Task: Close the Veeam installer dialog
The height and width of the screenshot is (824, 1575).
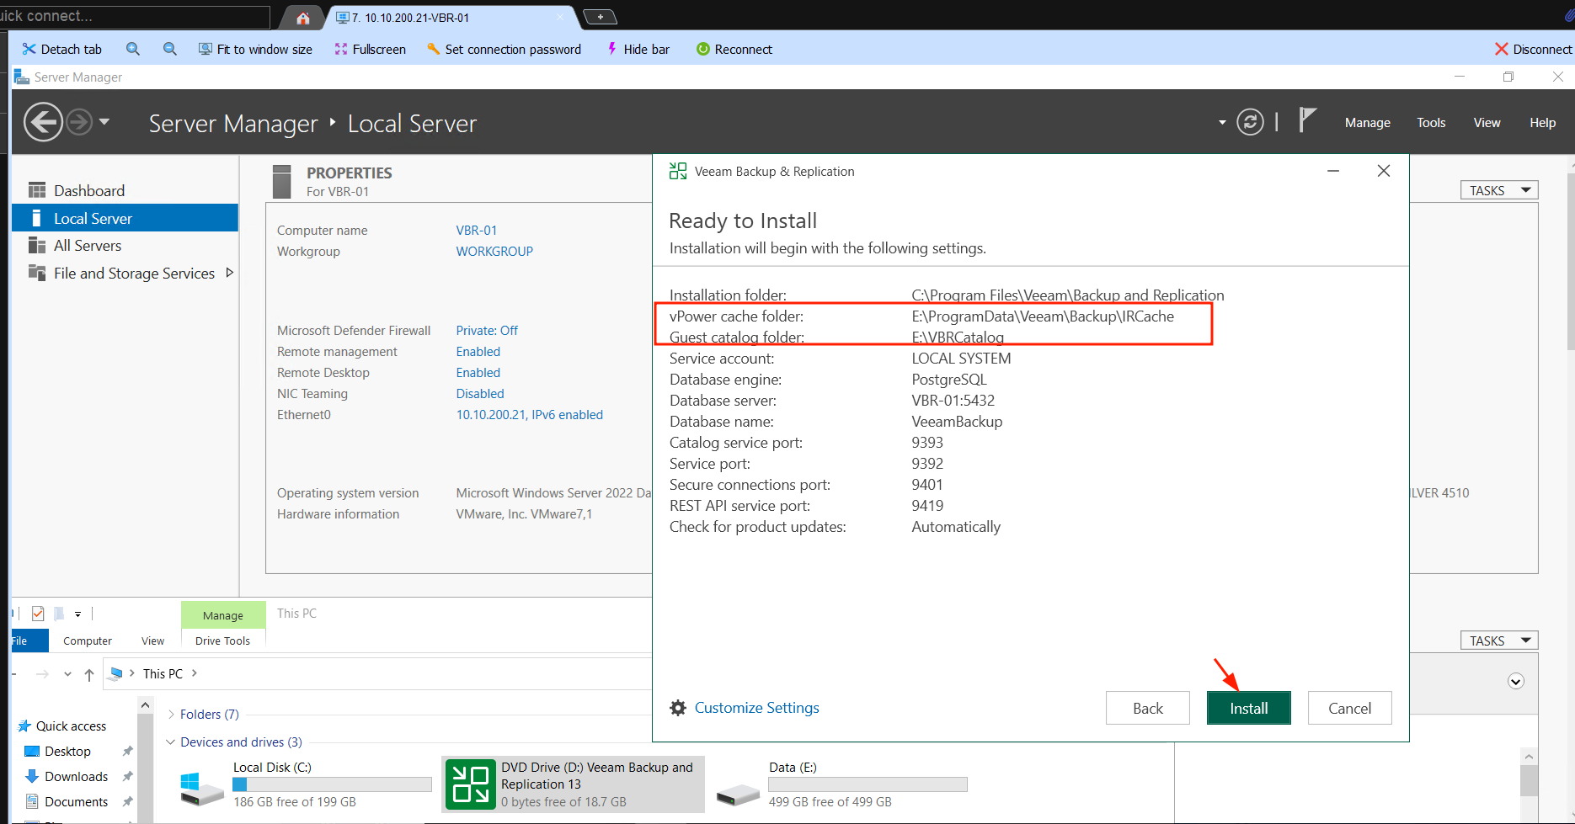Action: tap(1383, 171)
